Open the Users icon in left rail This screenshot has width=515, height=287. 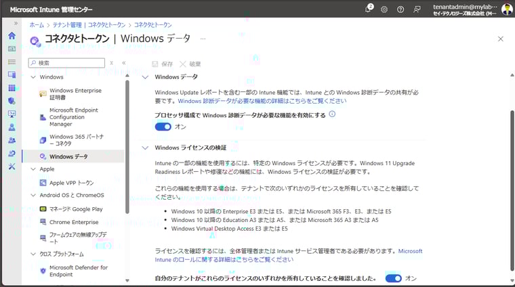point(12,127)
